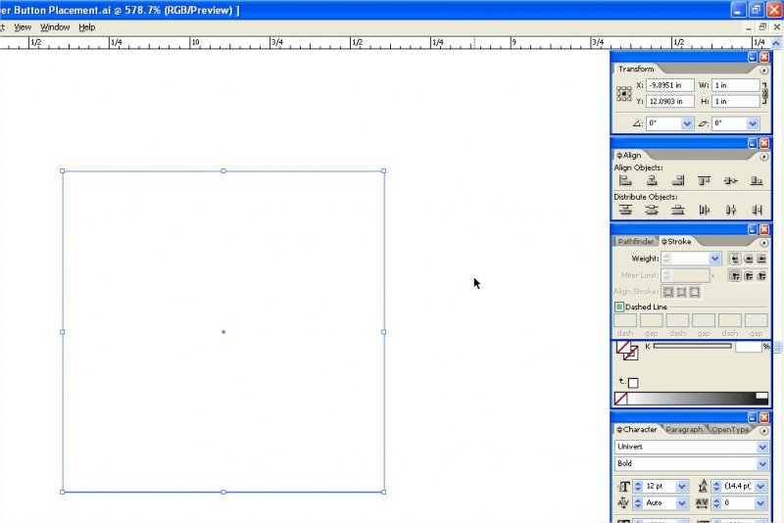
Task: Click the fill and stroke swatch
Action: coord(627,351)
